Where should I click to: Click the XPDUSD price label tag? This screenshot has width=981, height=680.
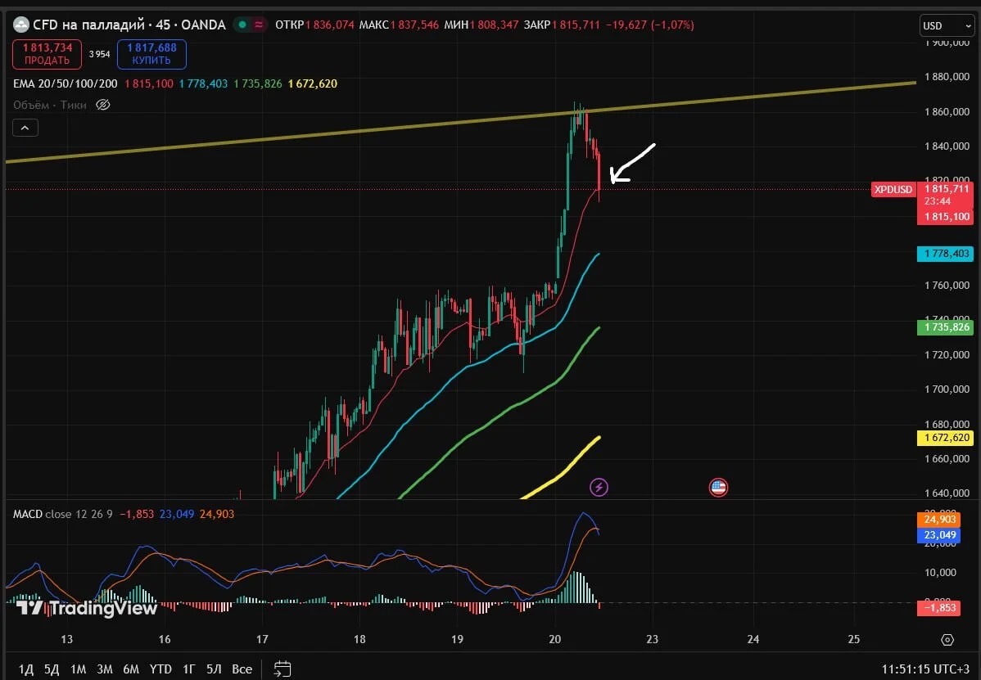click(x=893, y=189)
